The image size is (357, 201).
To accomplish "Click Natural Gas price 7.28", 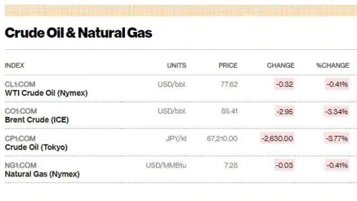I will click(231, 165).
